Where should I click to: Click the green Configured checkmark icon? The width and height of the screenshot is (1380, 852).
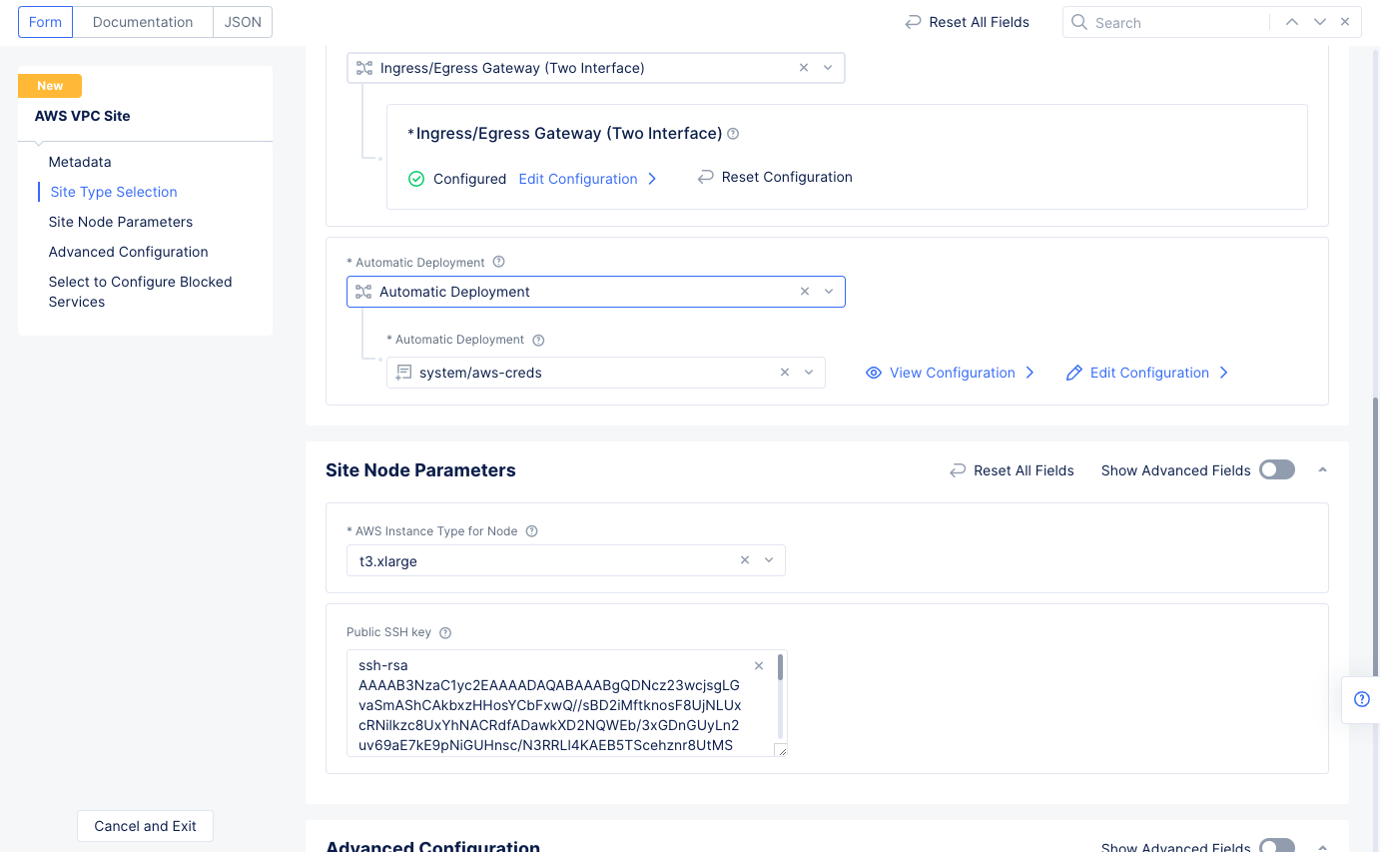(x=415, y=178)
